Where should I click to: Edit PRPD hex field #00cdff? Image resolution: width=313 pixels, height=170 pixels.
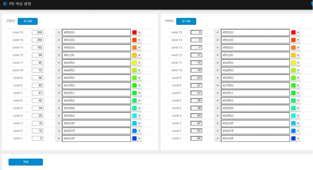coord(96,123)
